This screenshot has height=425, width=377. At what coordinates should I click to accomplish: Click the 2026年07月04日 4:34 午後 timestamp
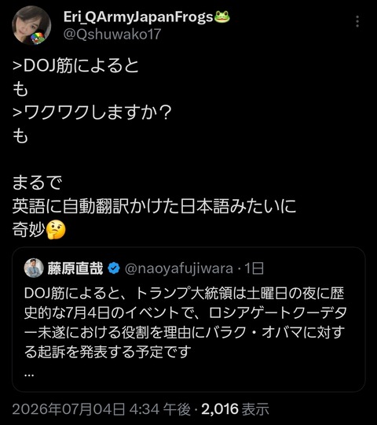101,409
